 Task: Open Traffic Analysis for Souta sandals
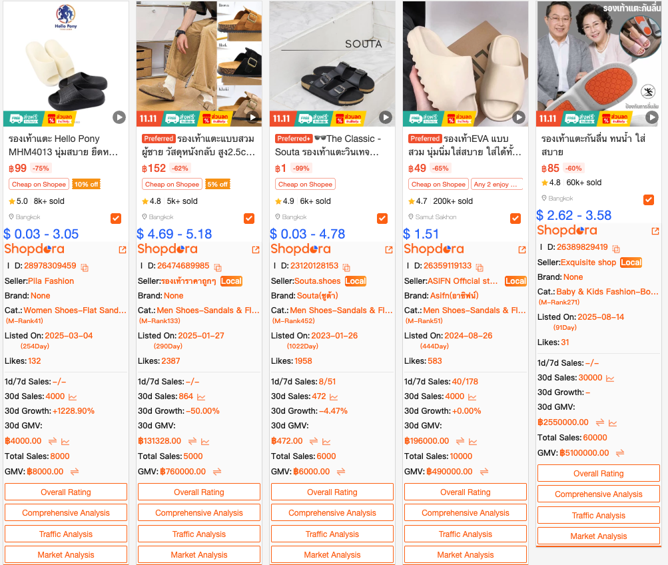[x=332, y=534]
